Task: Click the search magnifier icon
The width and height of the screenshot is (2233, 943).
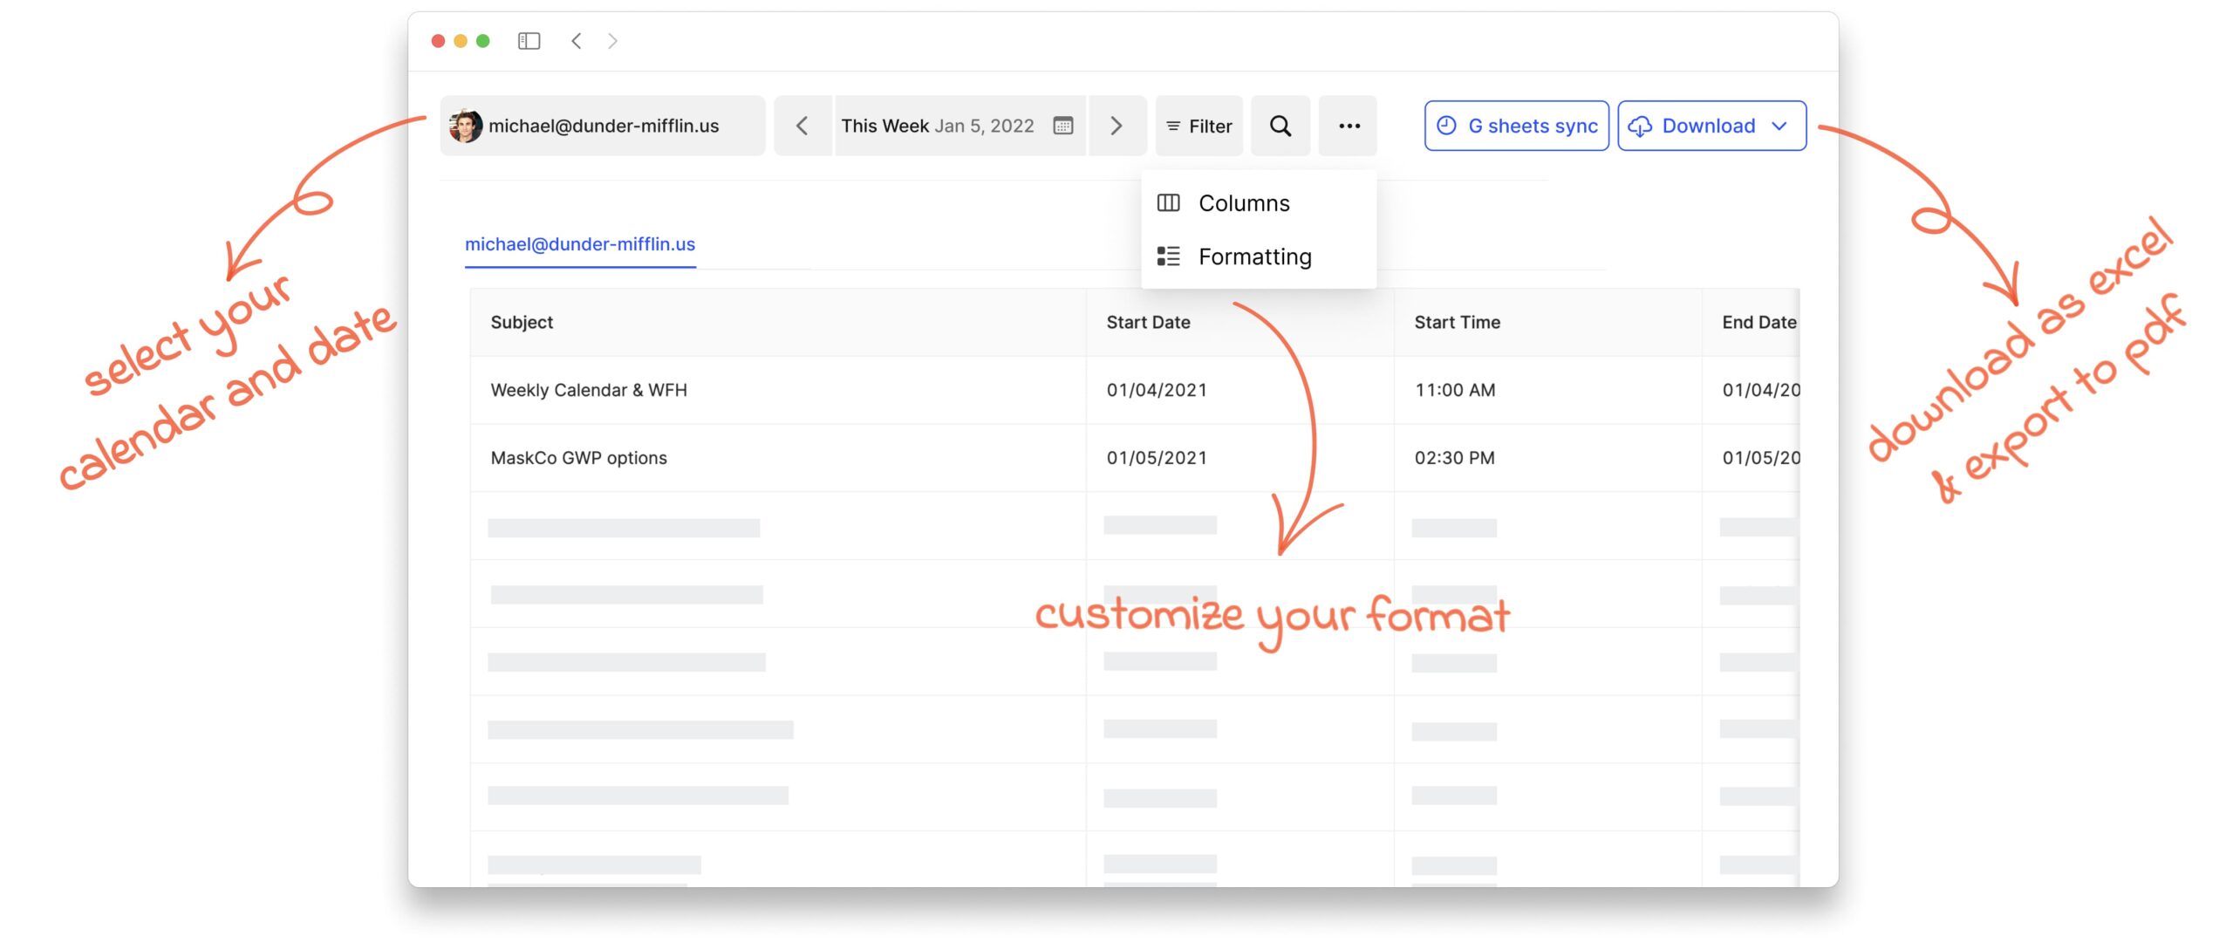Action: pos(1280,126)
